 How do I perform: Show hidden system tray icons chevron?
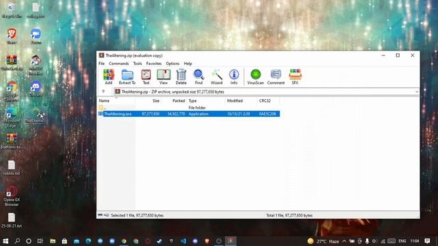344,241
